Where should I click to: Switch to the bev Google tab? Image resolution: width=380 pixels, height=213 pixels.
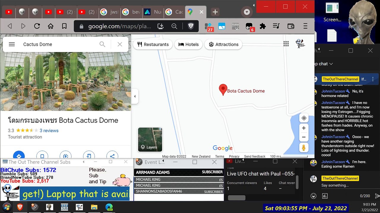point(132,12)
